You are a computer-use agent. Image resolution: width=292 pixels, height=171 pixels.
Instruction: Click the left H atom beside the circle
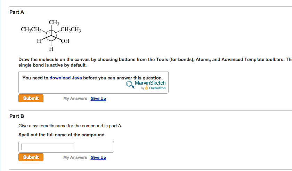[x=39, y=42]
